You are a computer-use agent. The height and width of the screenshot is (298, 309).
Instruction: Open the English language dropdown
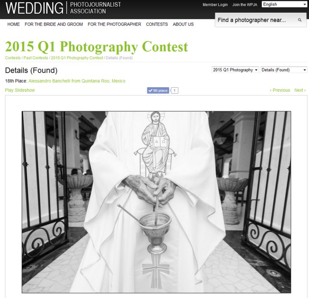click(x=284, y=5)
